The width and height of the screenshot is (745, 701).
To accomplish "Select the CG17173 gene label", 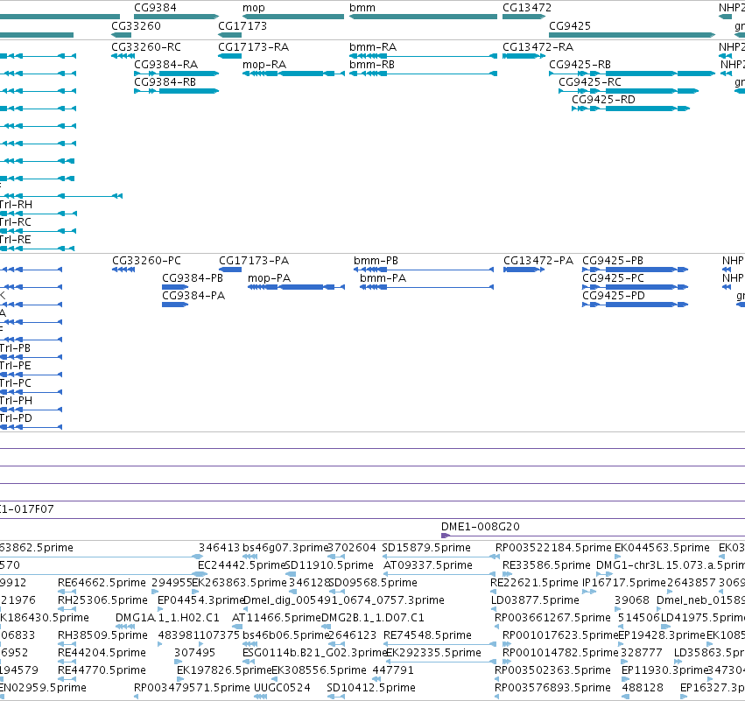I will pyautogui.click(x=242, y=25).
